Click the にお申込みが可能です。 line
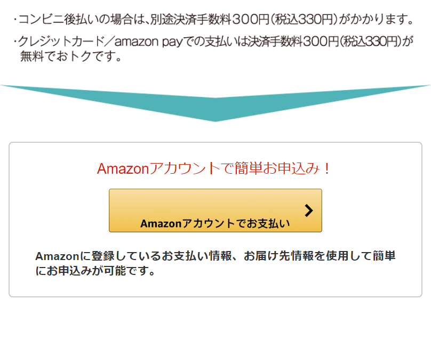Viewport: 431px width, 340px height. coord(95,271)
